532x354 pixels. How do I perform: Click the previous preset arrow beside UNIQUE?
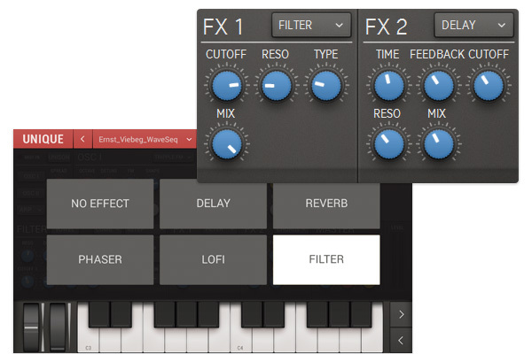(82, 139)
